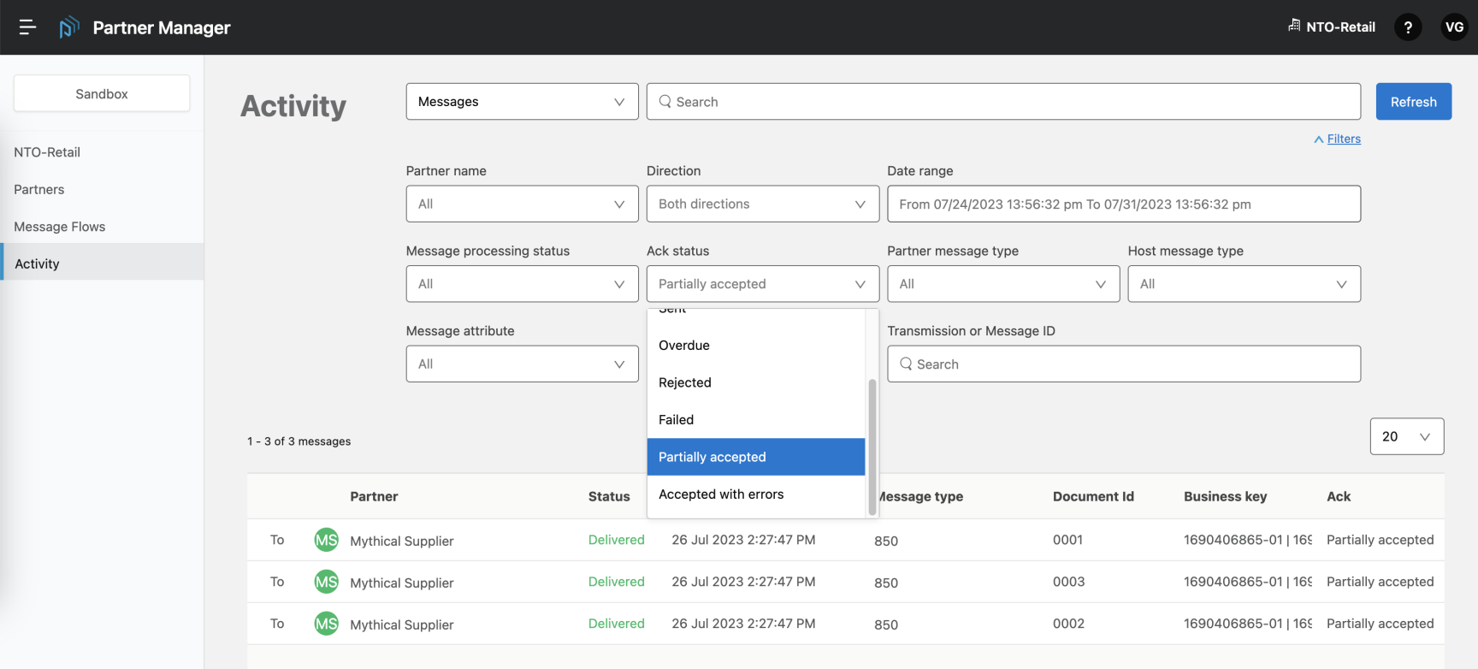Click the Date range field
Viewport: 1478px width, 669px height.
point(1124,204)
